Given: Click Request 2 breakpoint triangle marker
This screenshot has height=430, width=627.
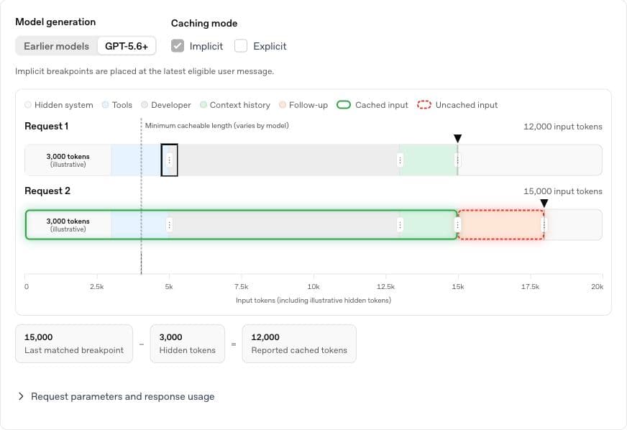Looking at the screenshot, I should 544,203.
